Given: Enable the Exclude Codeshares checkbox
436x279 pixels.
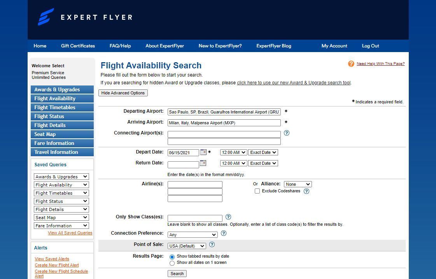Looking at the screenshot, I should (x=257, y=191).
